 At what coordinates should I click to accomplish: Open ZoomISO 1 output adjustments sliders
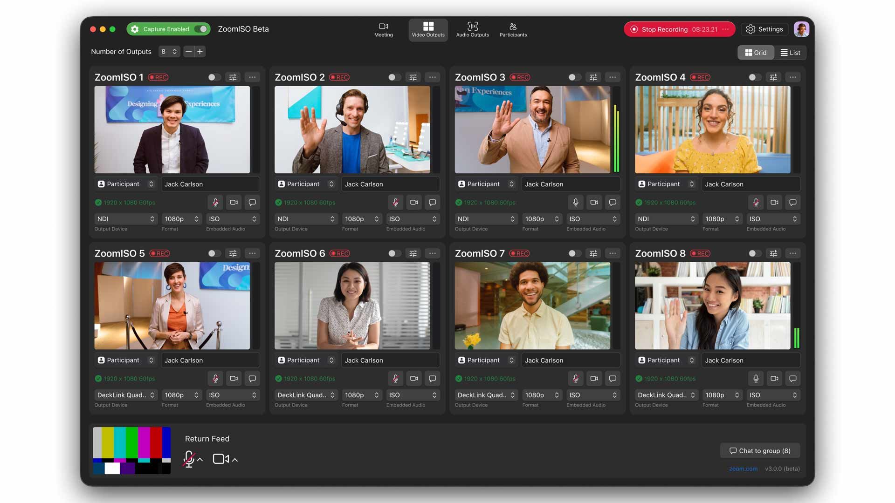point(233,77)
